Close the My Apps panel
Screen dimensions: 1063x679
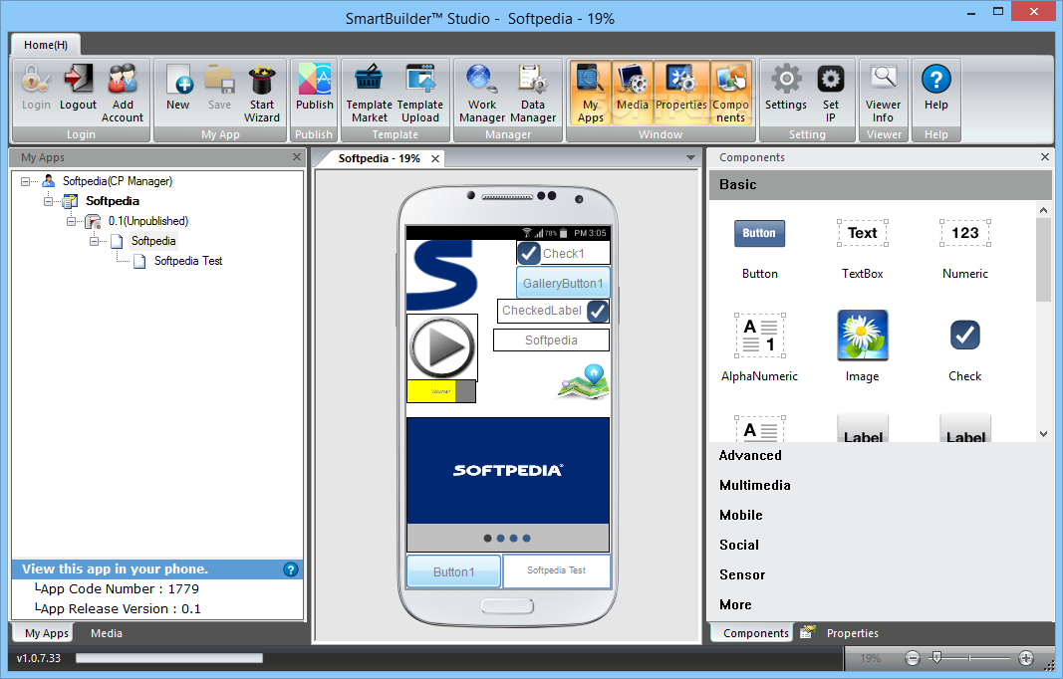[x=296, y=157]
